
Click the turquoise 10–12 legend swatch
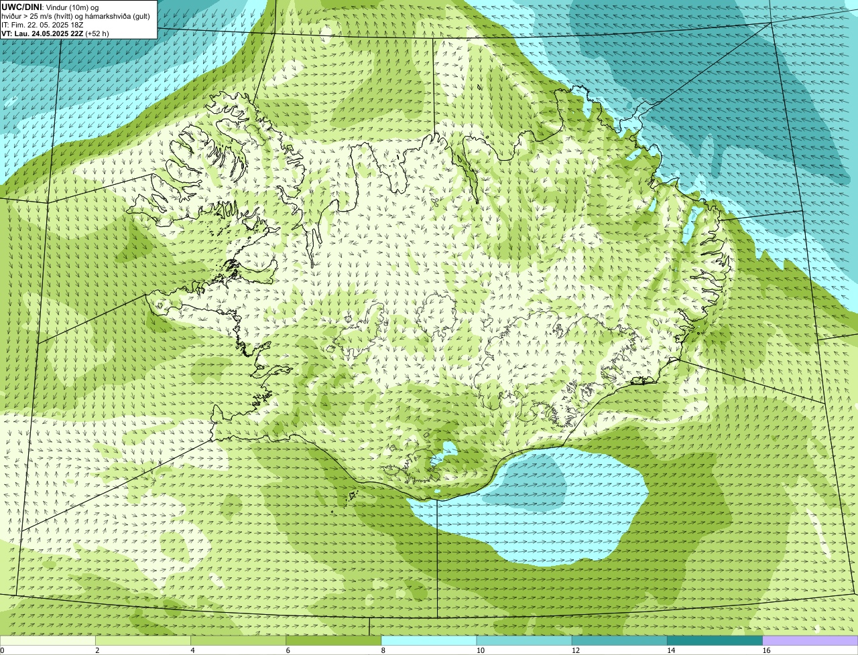(524, 641)
